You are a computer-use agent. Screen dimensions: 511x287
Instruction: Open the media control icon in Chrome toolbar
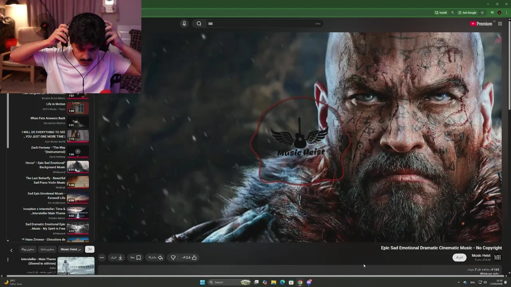pyautogui.click(x=492, y=13)
